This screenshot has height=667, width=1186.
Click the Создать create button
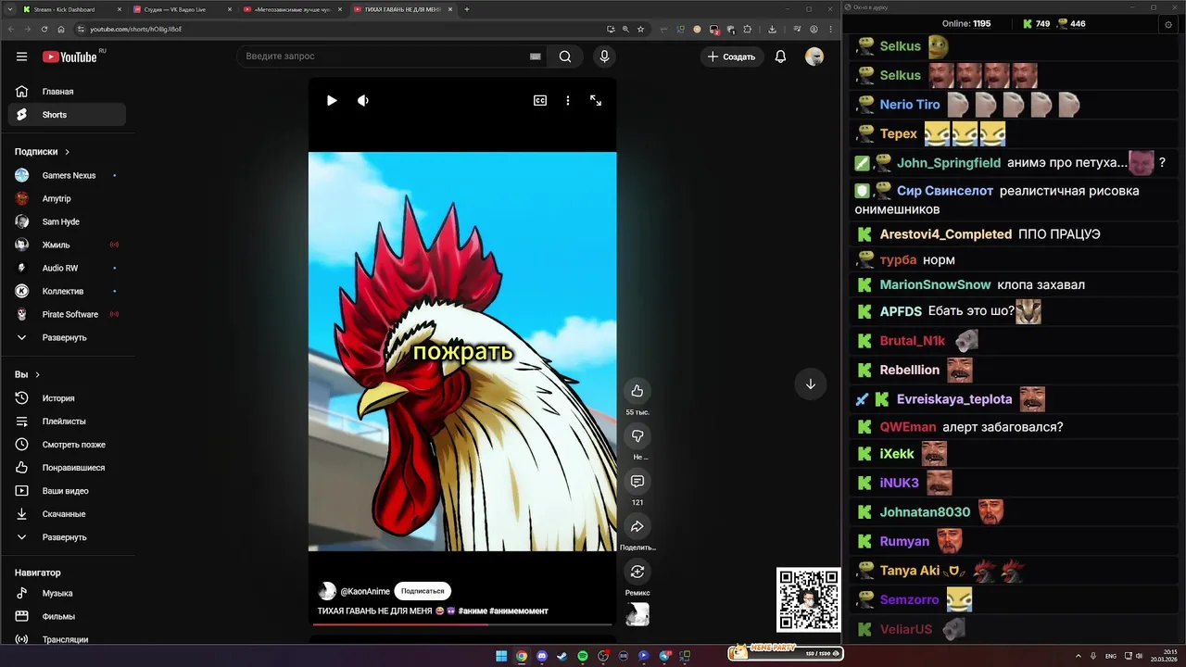(x=732, y=57)
